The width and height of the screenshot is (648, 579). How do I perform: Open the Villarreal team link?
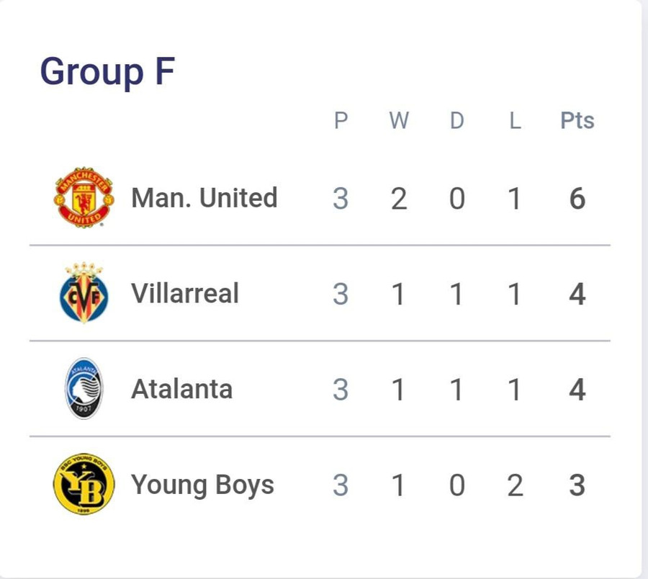[x=185, y=293]
